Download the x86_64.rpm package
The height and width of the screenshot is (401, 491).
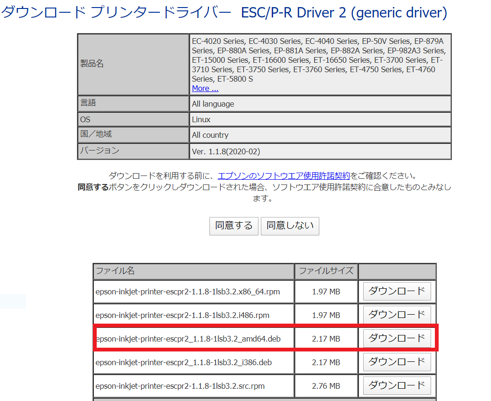click(x=397, y=292)
